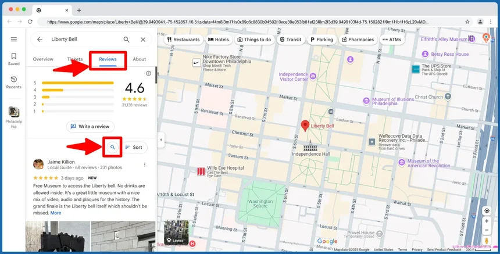Click the Street View pegman icon
Image resolution: width=500 pixels, height=254 pixels.
click(487, 241)
